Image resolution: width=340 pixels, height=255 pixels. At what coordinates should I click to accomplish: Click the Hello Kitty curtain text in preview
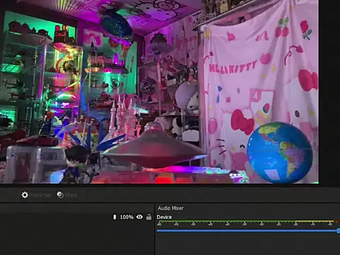tap(233, 67)
